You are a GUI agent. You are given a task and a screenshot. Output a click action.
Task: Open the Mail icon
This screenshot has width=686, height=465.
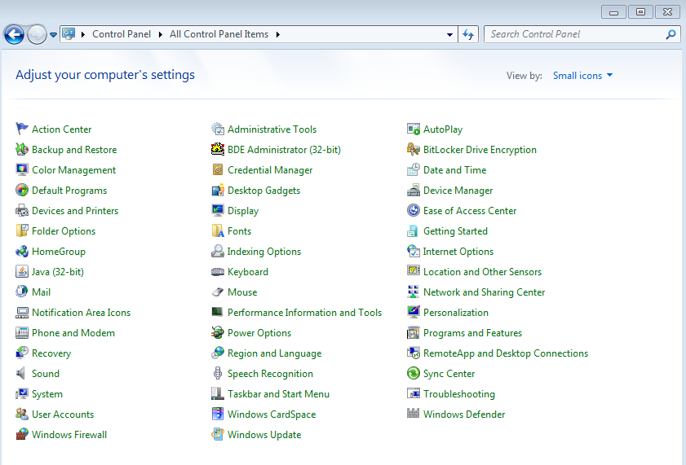click(21, 292)
